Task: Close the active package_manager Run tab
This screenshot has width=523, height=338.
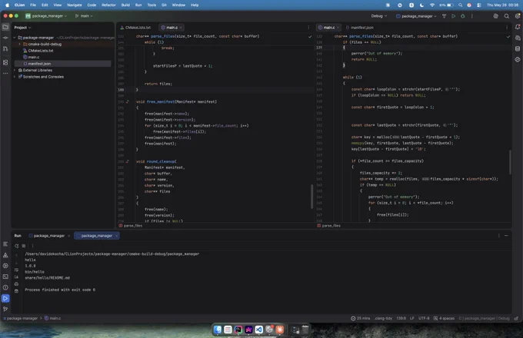Action: [x=116, y=236]
